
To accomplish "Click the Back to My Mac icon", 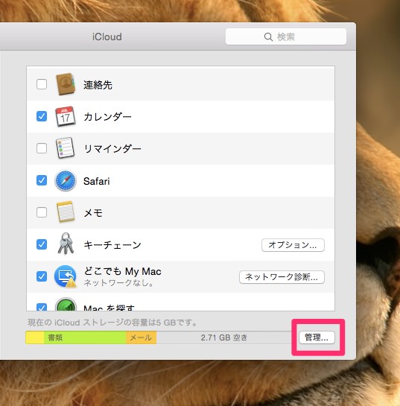I will 66,276.
